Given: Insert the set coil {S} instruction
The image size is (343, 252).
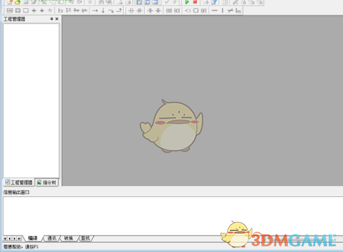Looking at the screenshot, I should (x=169, y=10).
